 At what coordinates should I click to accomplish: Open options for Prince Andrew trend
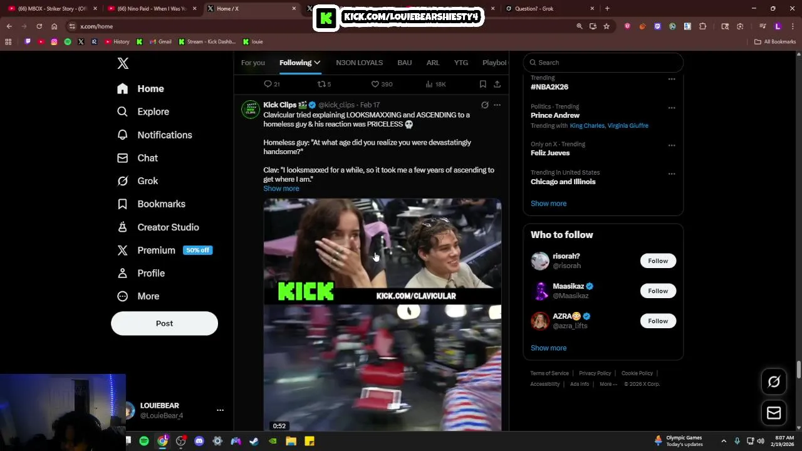[x=672, y=108]
